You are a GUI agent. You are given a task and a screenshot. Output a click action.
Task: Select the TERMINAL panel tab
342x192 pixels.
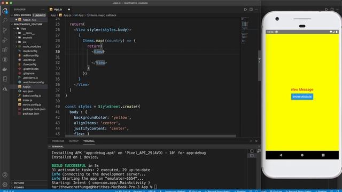tap(89, 141)
